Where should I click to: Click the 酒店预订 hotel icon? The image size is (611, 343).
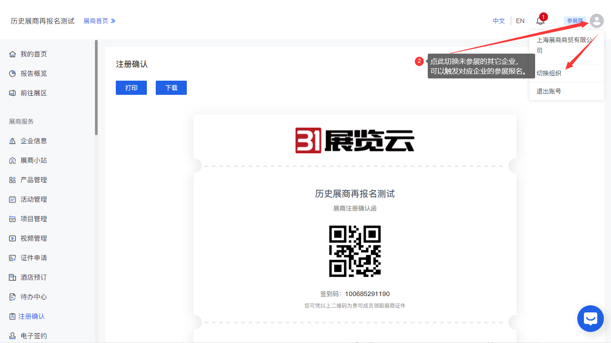[12, 277]
